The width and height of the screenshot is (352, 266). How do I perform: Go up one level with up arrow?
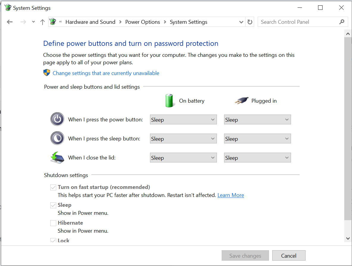click(43, 22)
